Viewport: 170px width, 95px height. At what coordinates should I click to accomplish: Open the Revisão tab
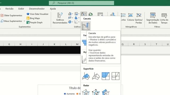tap(10, 9)
